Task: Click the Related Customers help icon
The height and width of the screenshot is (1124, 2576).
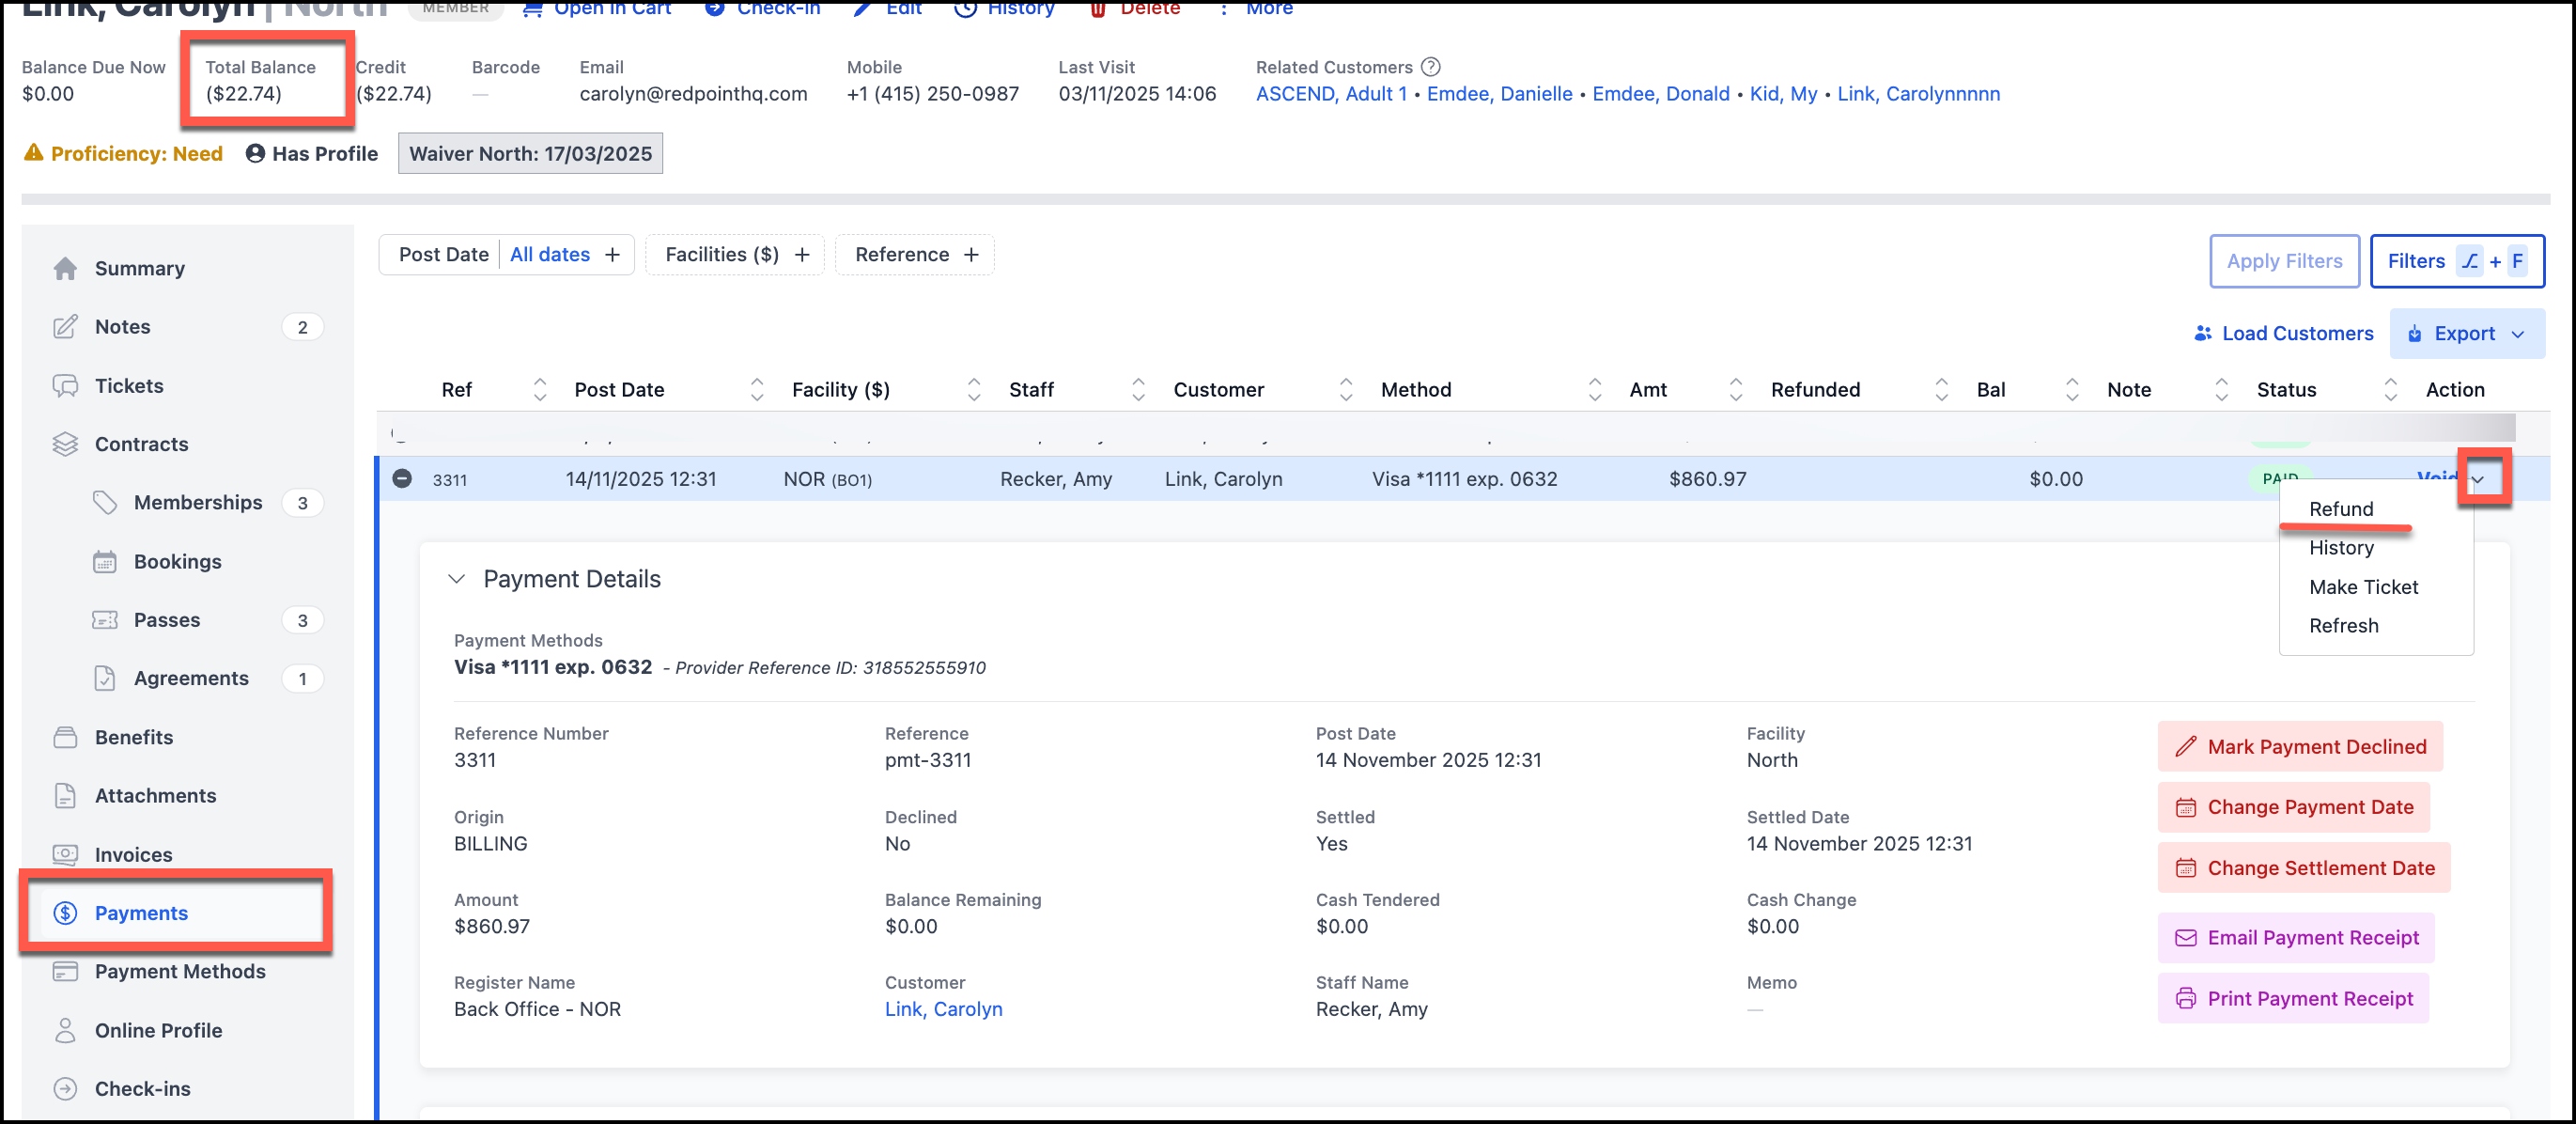Action: pyautogui.click(x=1430, y=67)
